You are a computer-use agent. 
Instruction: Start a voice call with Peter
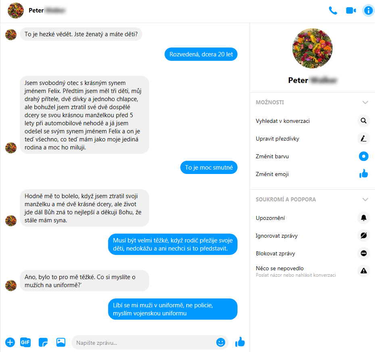pos(333,10)
